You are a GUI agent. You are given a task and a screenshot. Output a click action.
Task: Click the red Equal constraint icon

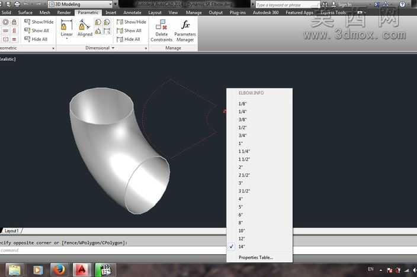coord(14,40)
